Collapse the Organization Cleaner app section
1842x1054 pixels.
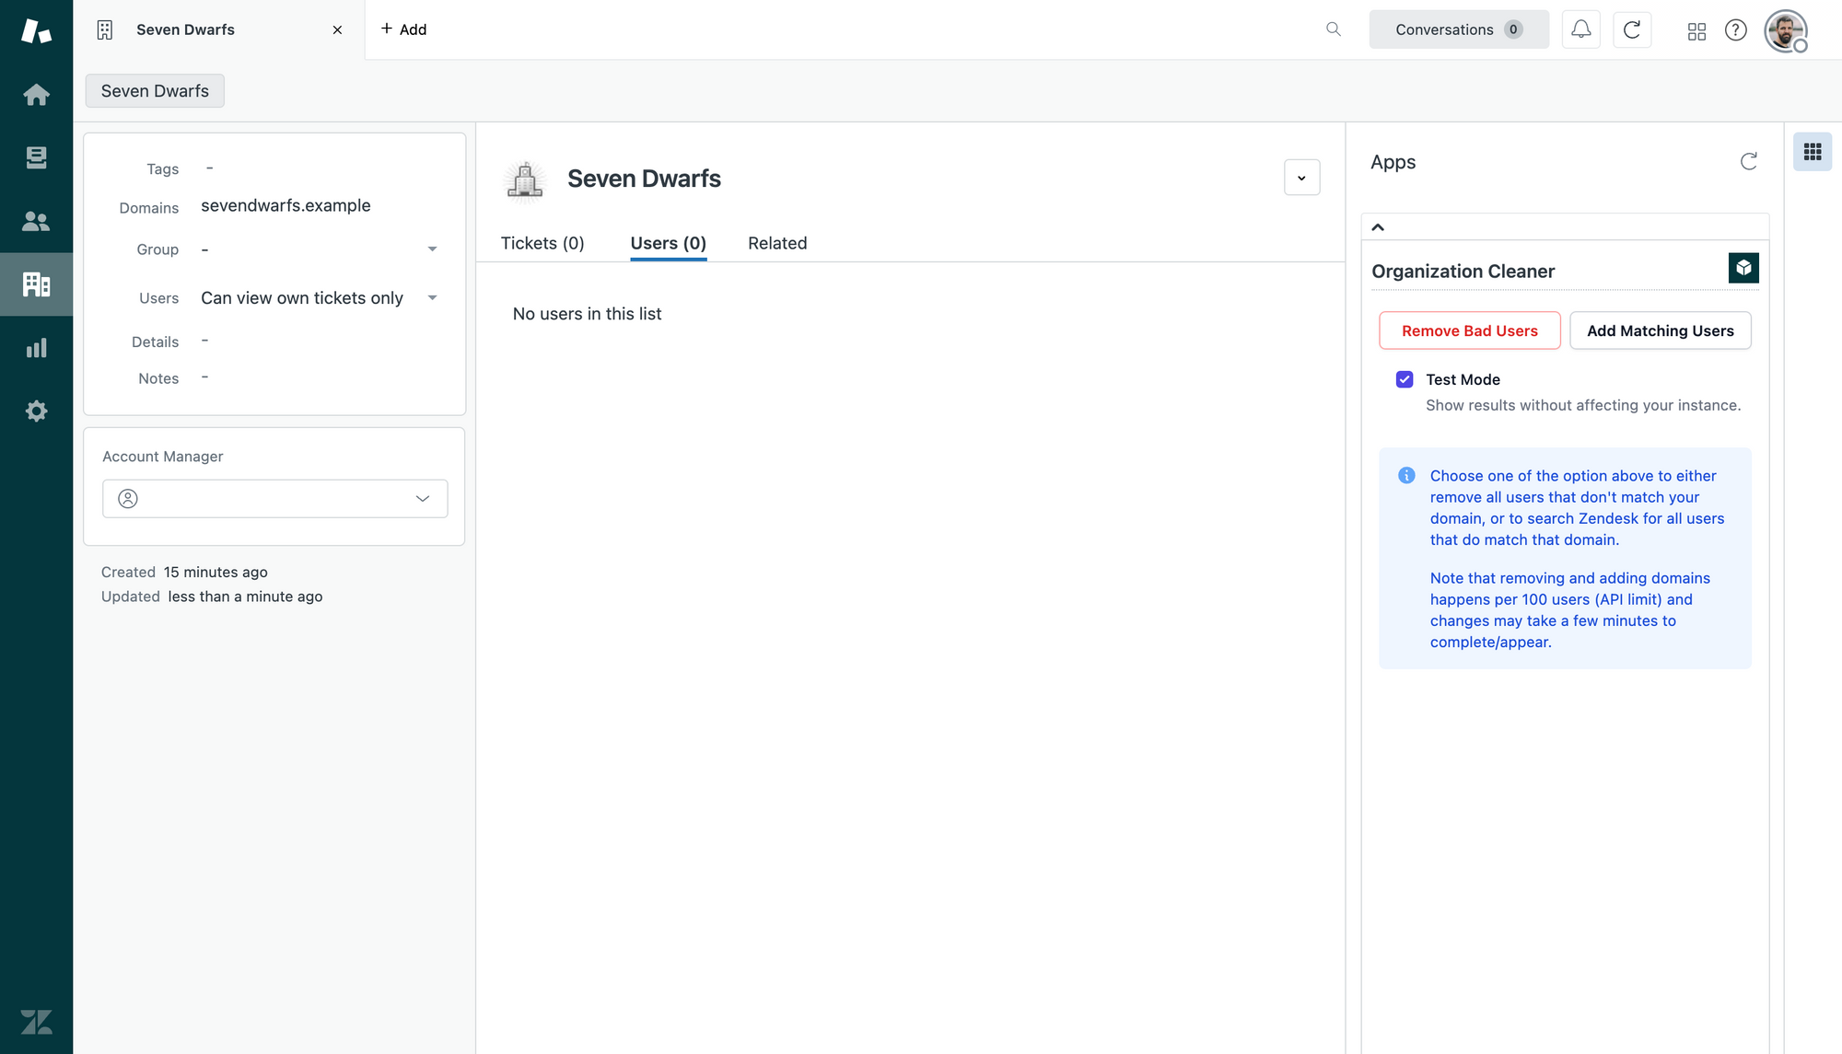pos(1378,227)
